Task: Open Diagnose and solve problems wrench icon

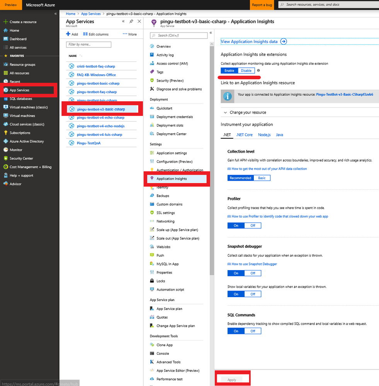Action: 152,89
